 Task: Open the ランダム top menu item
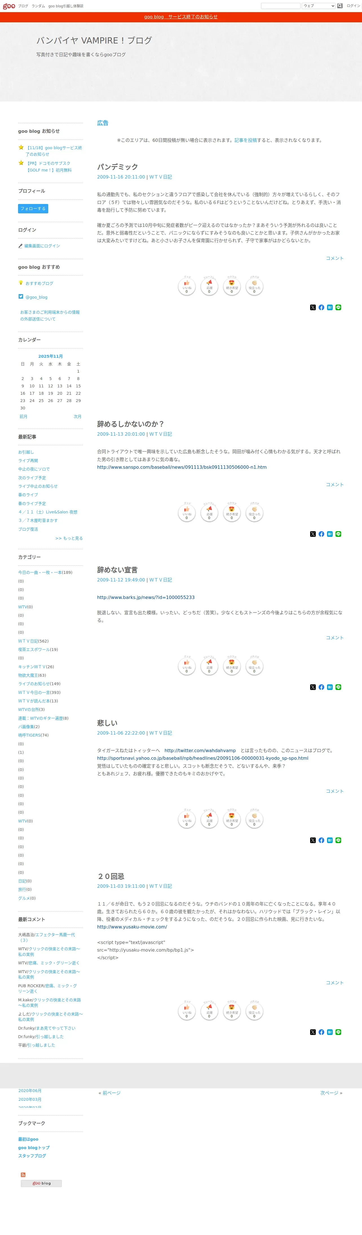38,6
